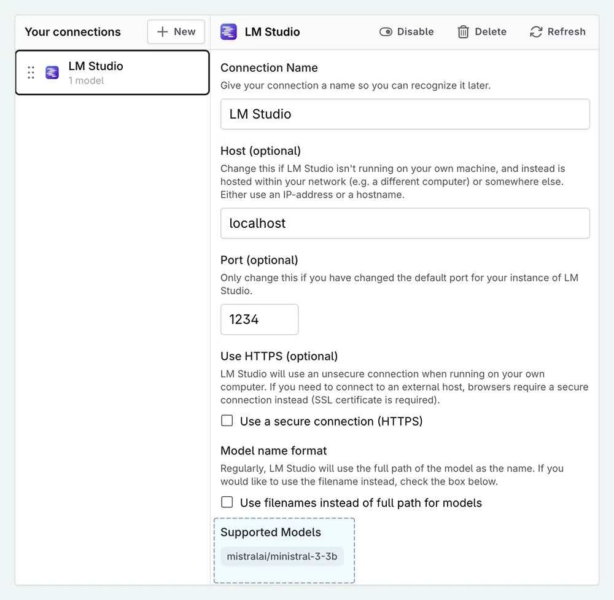This screenshot has height=600, width=614.
Task: Click the Refresh text label
Action: click(x=567, y=32)
